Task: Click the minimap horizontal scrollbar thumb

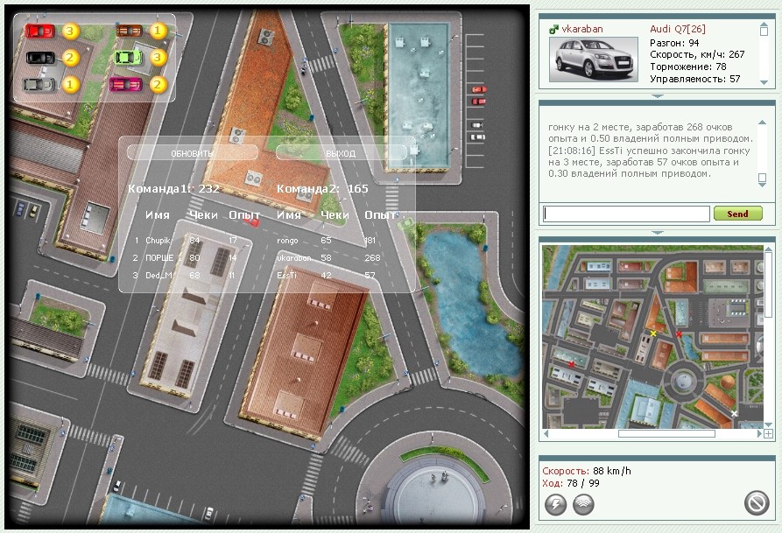Action: (x=666, y=433)
